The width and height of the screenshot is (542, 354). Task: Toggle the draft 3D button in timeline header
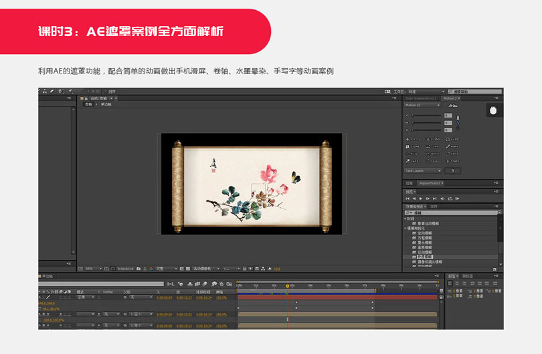181,284
